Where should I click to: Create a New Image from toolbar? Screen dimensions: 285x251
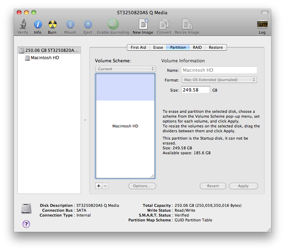[x=143, y=24]
